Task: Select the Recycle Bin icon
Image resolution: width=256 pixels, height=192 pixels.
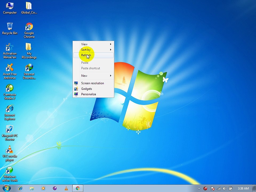Action: (x=10, y=29)
